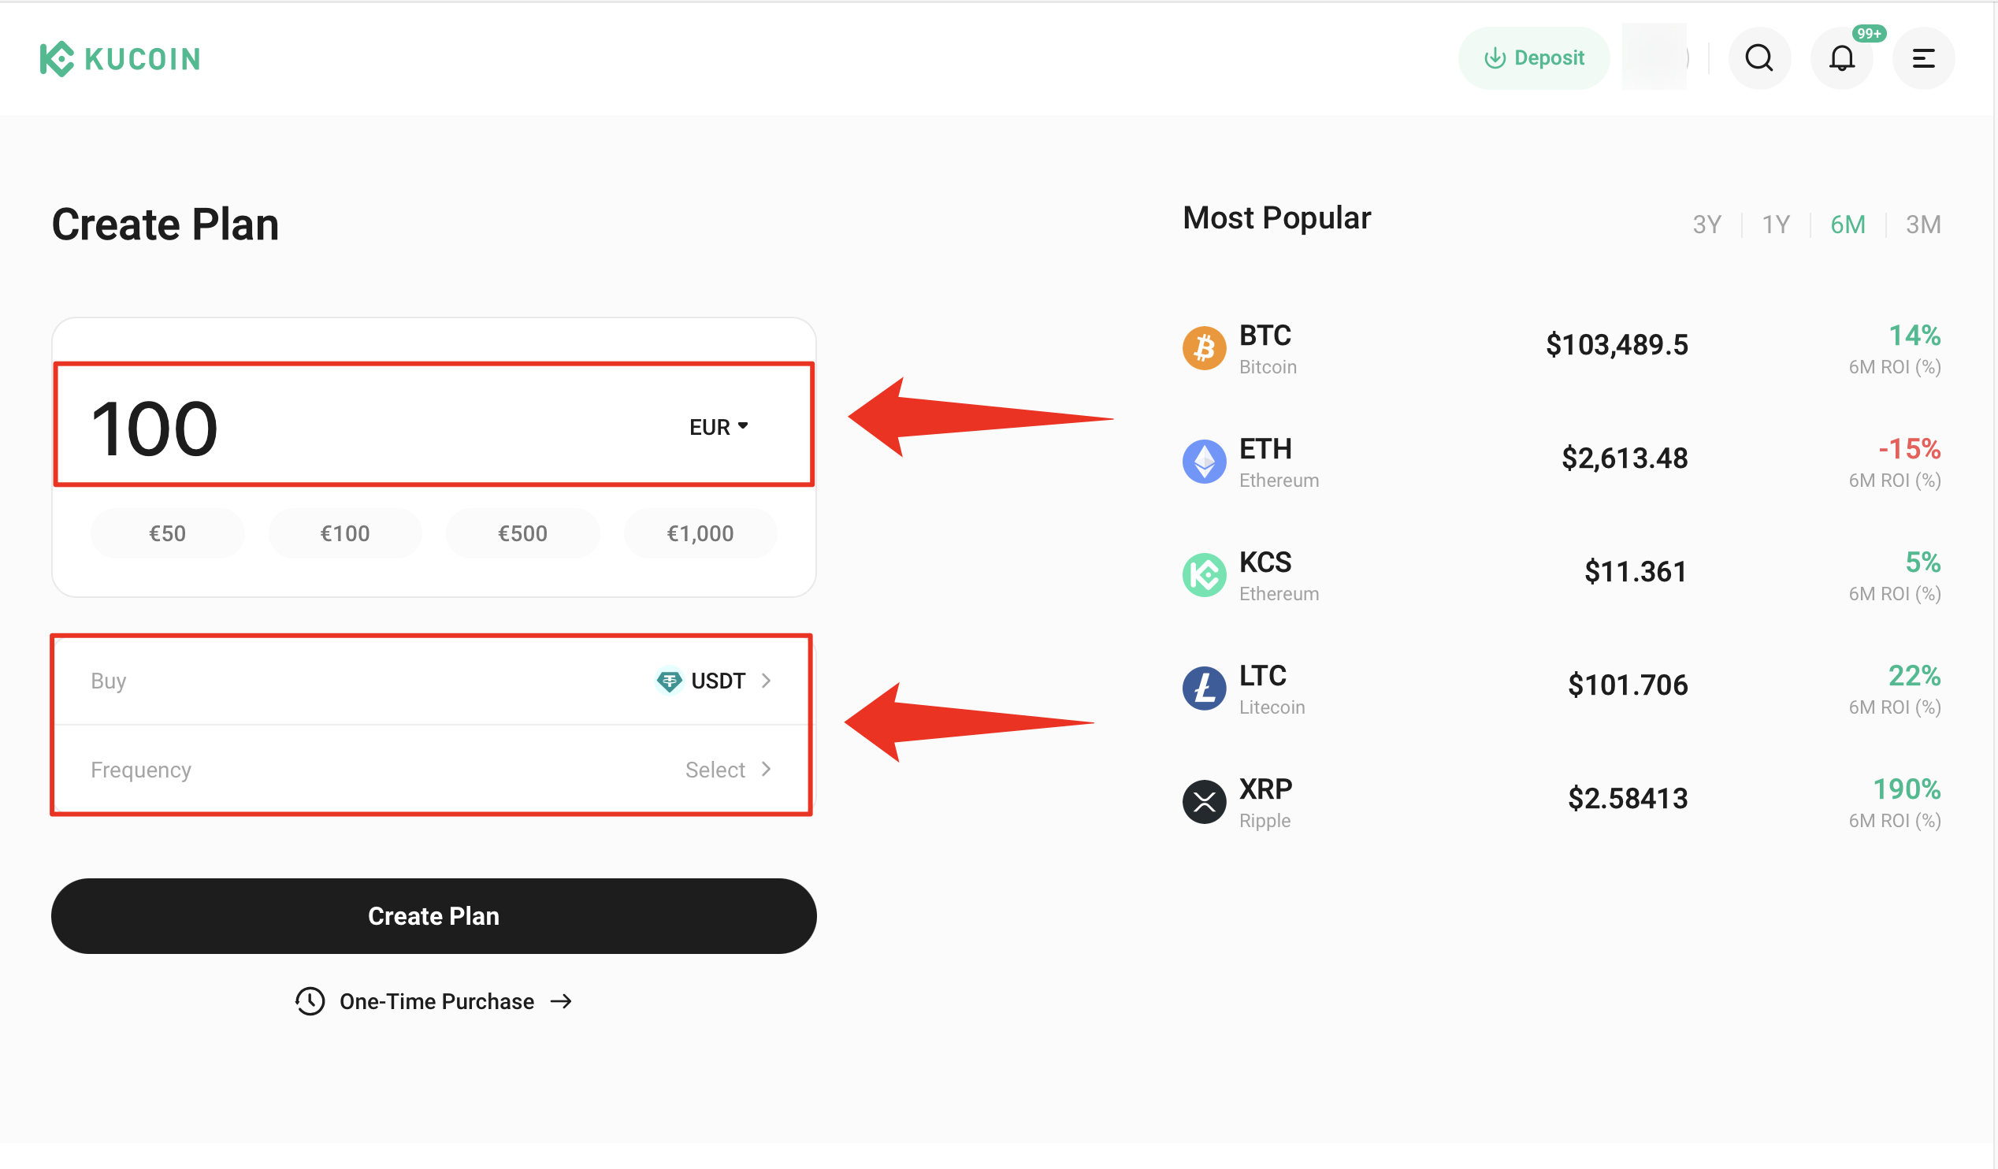Click the Deposit button

coord(1533,58)
